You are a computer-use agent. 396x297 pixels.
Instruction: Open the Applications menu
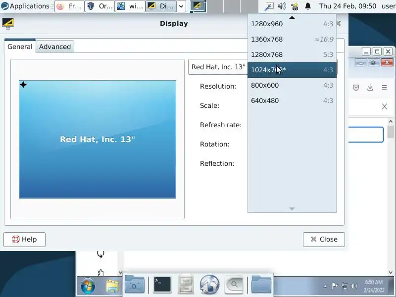[25, 6]
